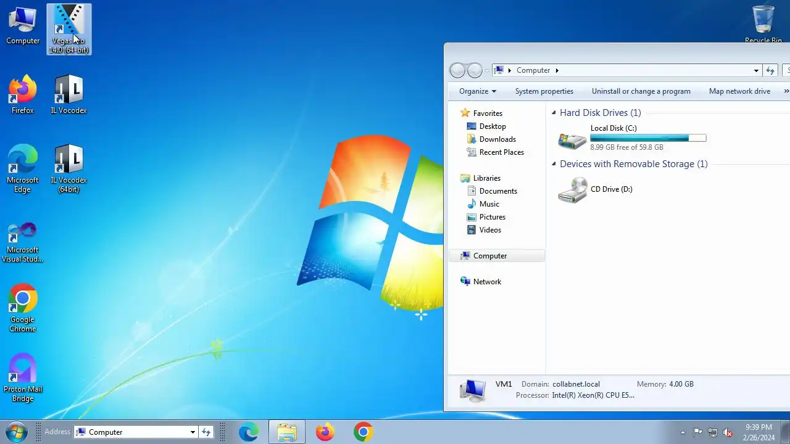Image resolution: width=790 pixels, height=444 pixels.
Task: Select the Google Chrome desktop shortcut
Action: click(x=23, y=308)
